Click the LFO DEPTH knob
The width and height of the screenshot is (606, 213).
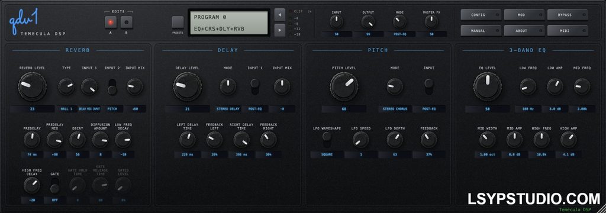click(x=395, y=140)
